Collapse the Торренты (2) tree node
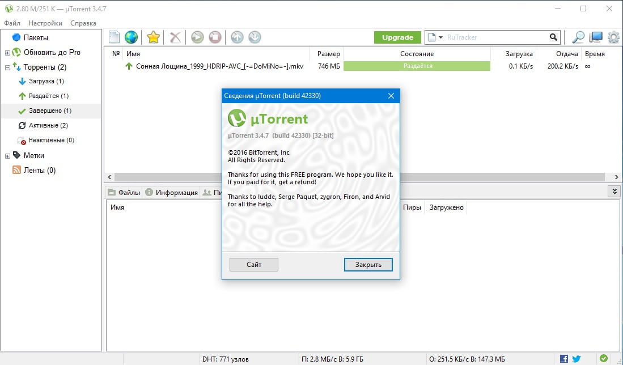The height and width of the screenshot is (365, 623). point(7,67)
